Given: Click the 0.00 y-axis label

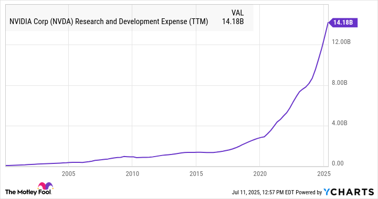Looking at the screenshot, I should point(338,163).
